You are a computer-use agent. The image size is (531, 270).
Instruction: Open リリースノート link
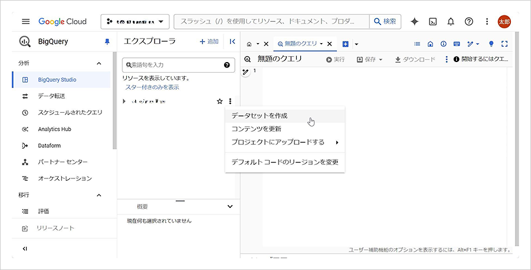click(x=55, y=228)
